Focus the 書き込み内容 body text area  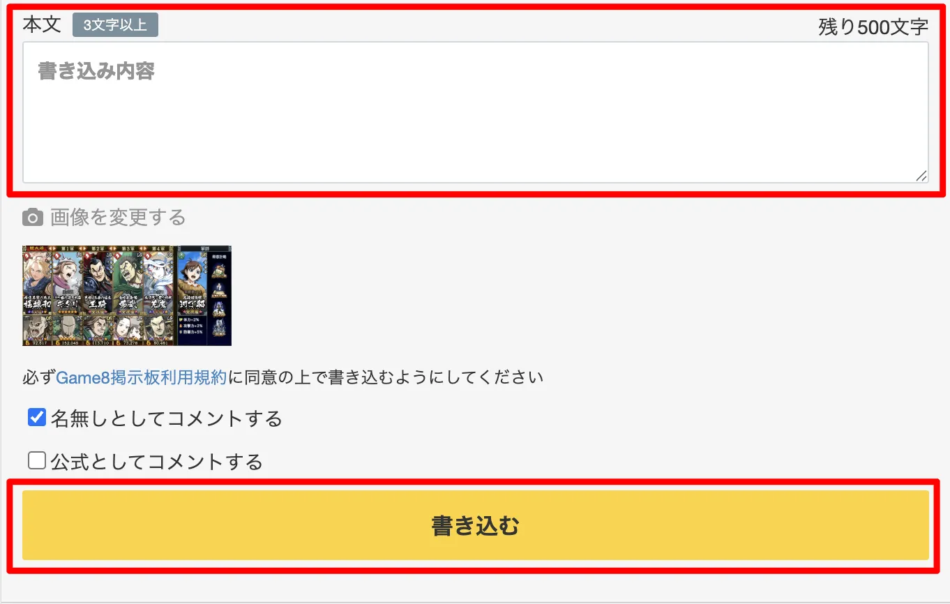tap(476, 112)
